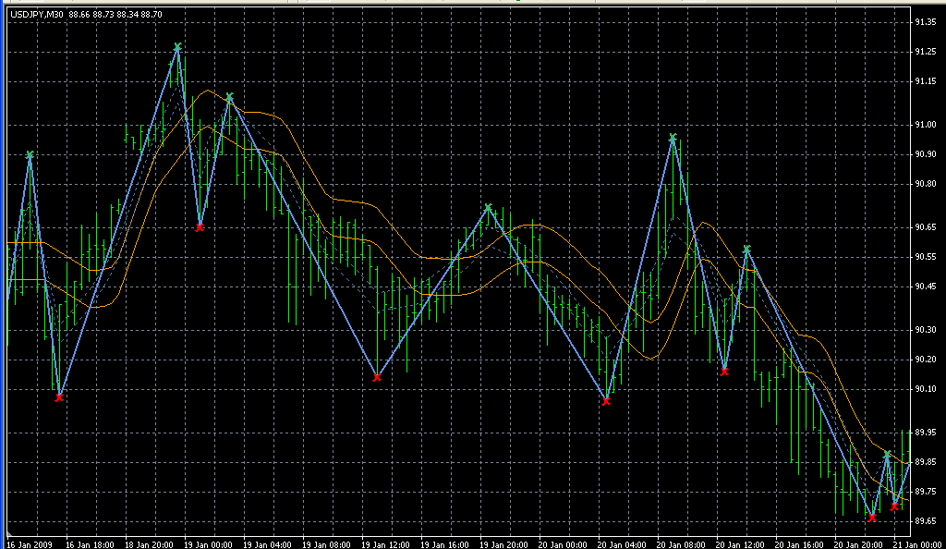The width and height of the screenshot is (946, 549).
Task: Click the red trough marker above 19 Jan 12:00
Action: tap(377, 377)
